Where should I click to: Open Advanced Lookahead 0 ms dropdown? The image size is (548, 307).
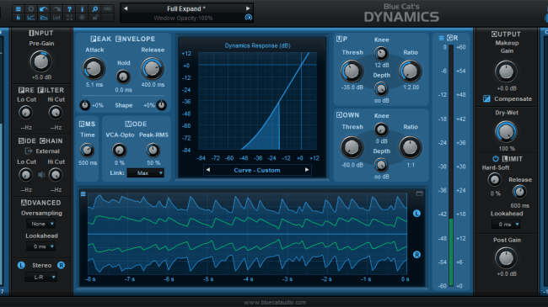click(41, 246)
